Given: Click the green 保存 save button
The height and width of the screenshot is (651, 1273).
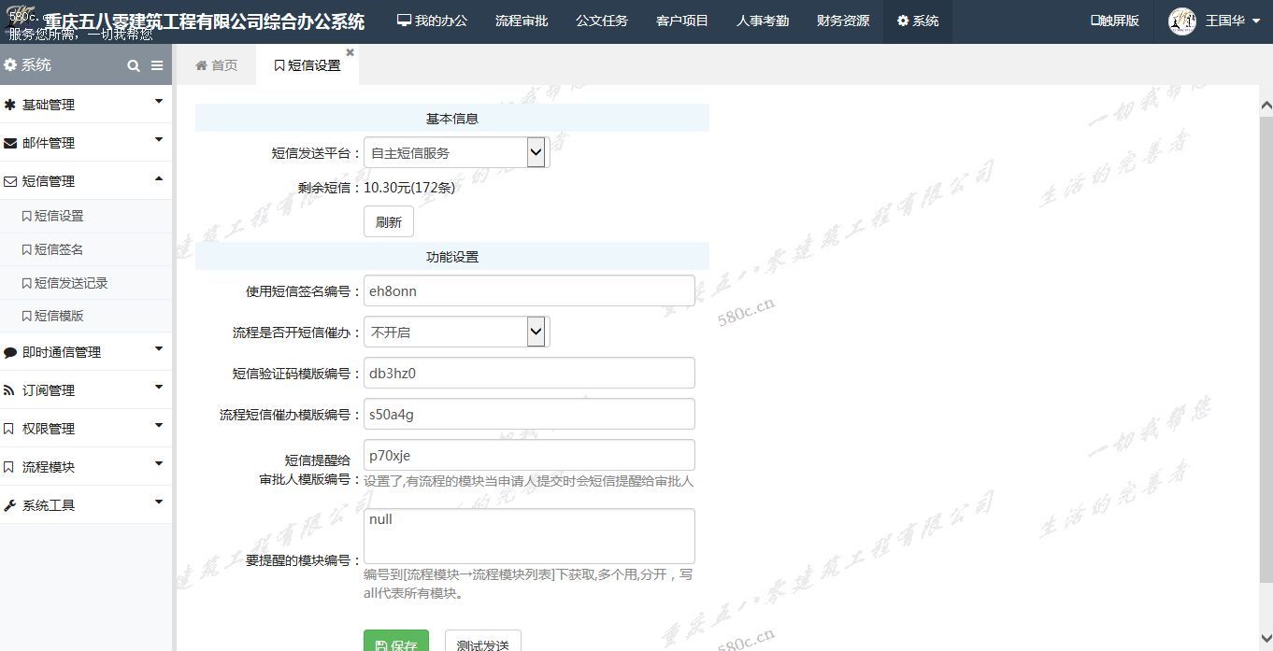Looking at the screenshot, I should pyautogui.click(x=395, y=644).
